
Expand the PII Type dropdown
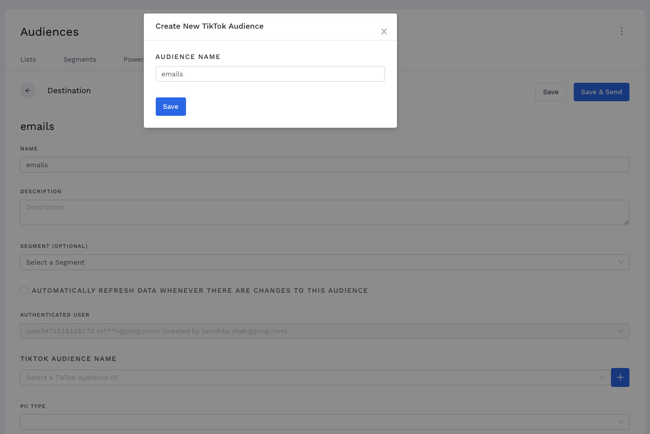click(324, 422)
